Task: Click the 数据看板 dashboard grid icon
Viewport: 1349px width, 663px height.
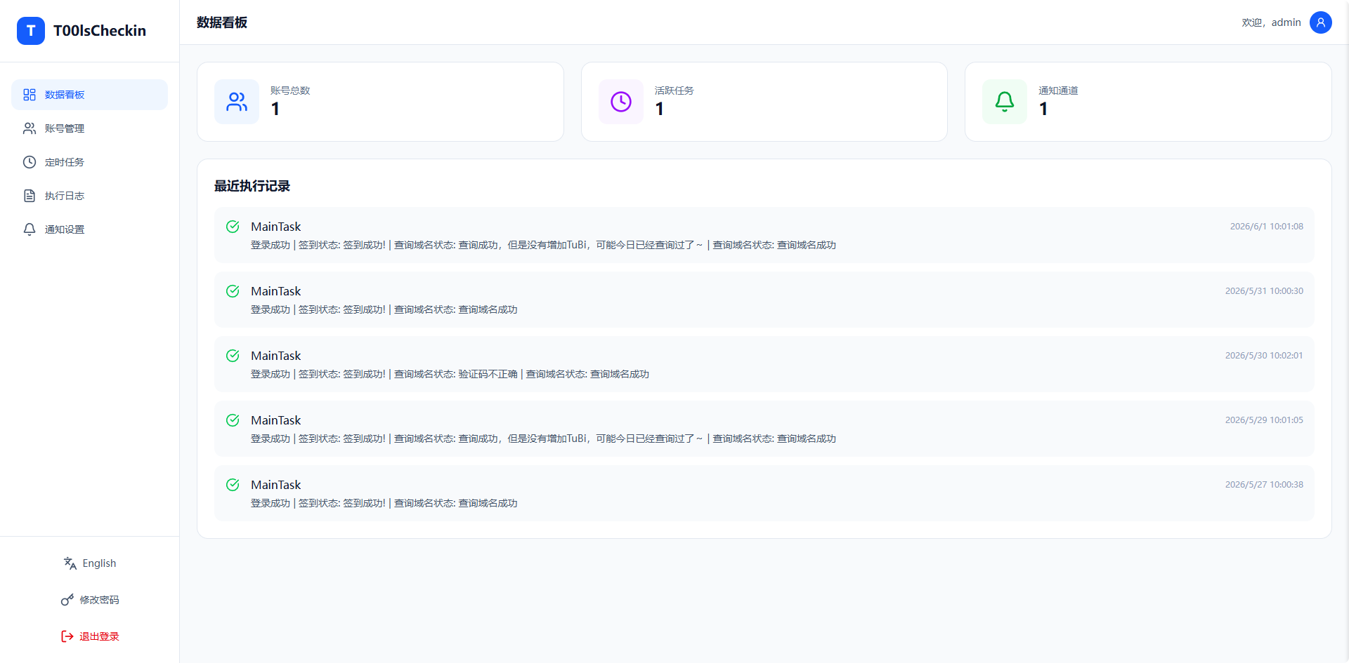Action: (30, 95)
